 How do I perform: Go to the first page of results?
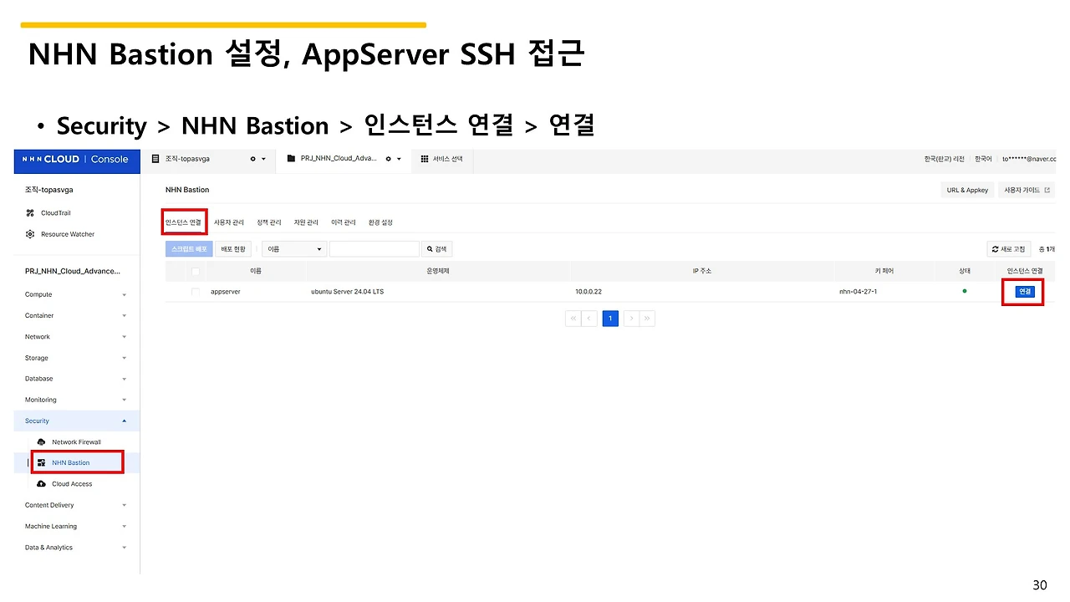coord(573,319)
